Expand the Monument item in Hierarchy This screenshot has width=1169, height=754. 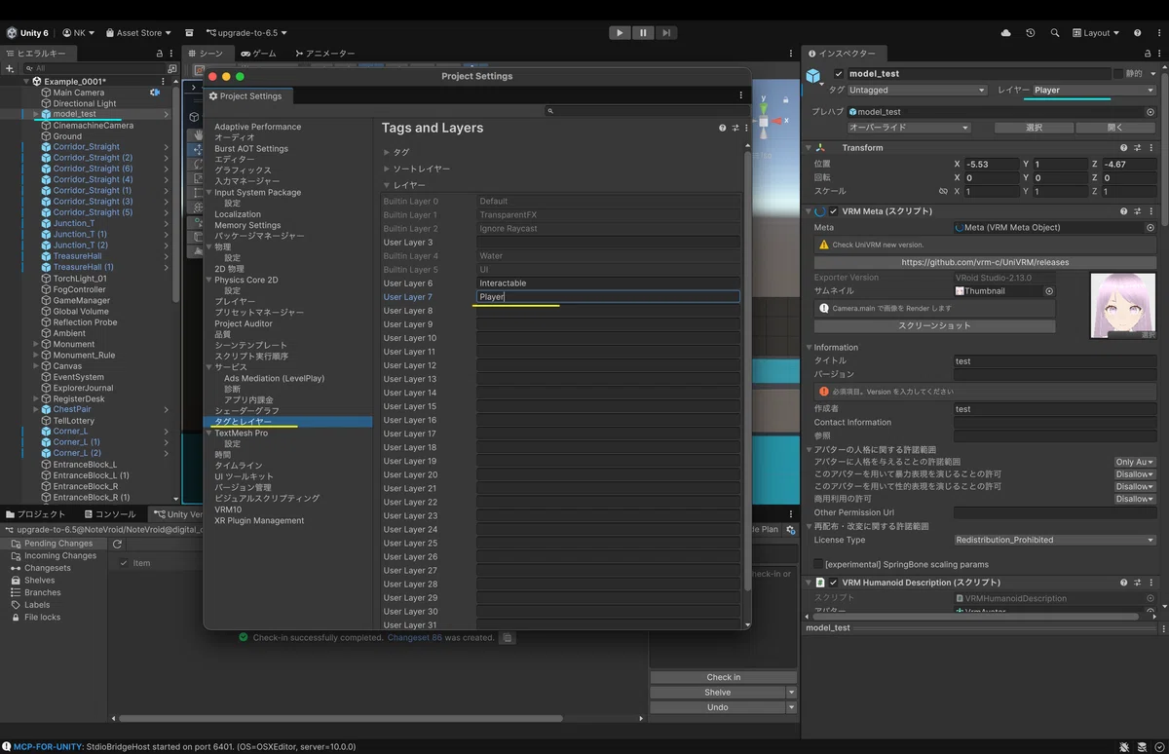36,344
